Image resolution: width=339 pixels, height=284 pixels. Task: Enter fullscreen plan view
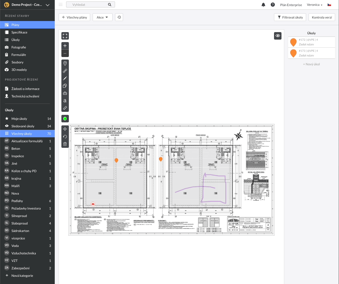[x=65, y=36]
